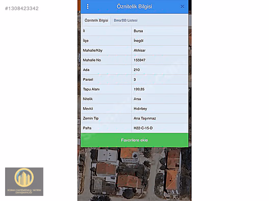Click the Mahalle/Köy label

93,50
